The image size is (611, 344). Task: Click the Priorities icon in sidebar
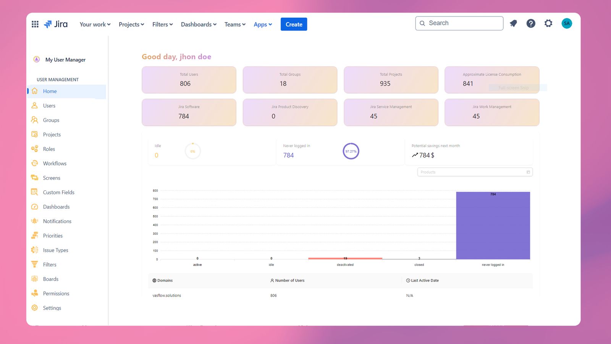click(x=35, y=235)
